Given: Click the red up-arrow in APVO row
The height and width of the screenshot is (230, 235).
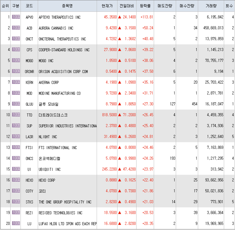Looking at the screenshot, I should pyautogui.click(x=120, y=17).
